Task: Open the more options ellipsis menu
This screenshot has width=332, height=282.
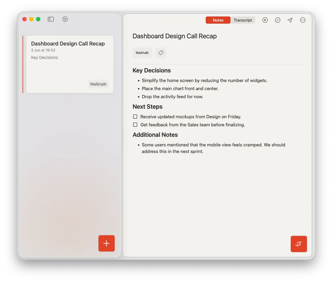Action: point(302,20)
